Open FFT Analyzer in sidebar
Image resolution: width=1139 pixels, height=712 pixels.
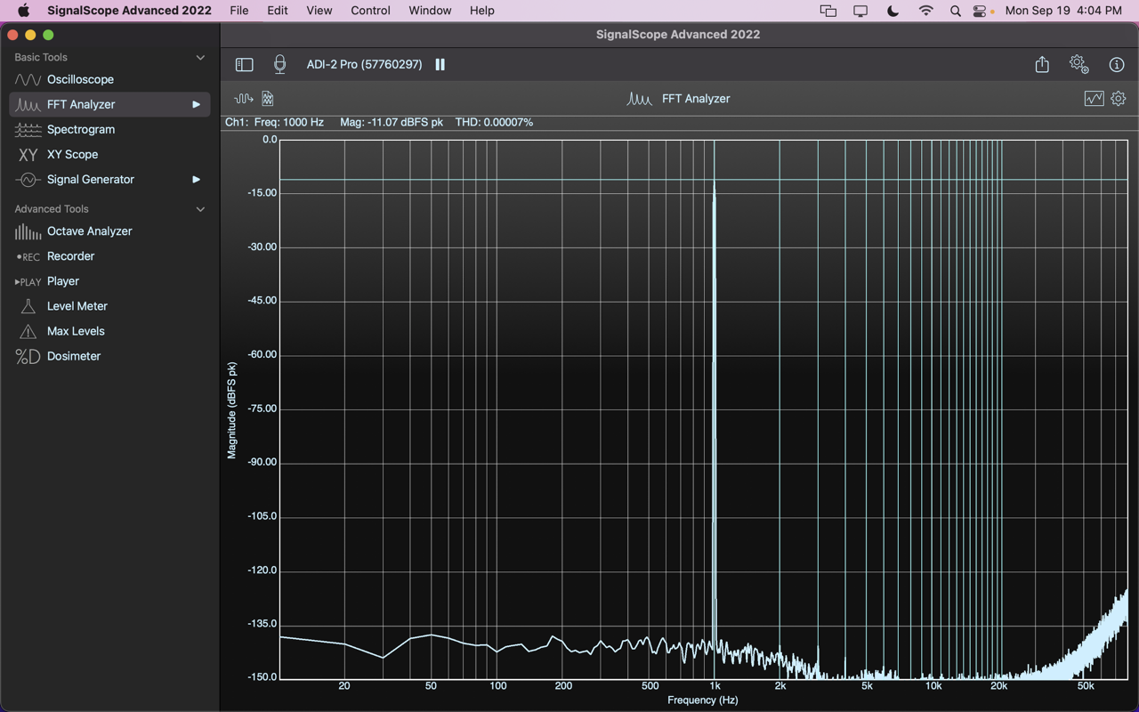pos(109,104)
